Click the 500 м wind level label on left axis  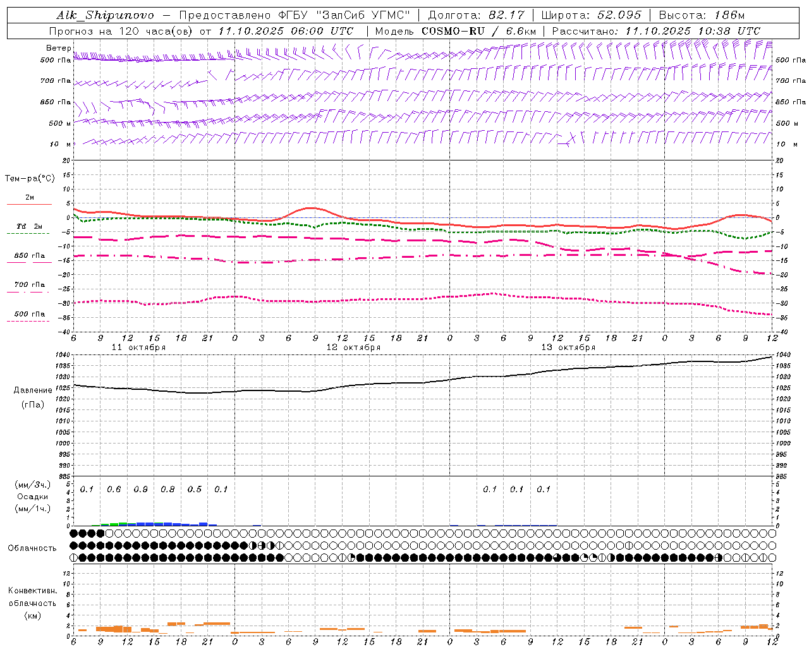point(60,123)
